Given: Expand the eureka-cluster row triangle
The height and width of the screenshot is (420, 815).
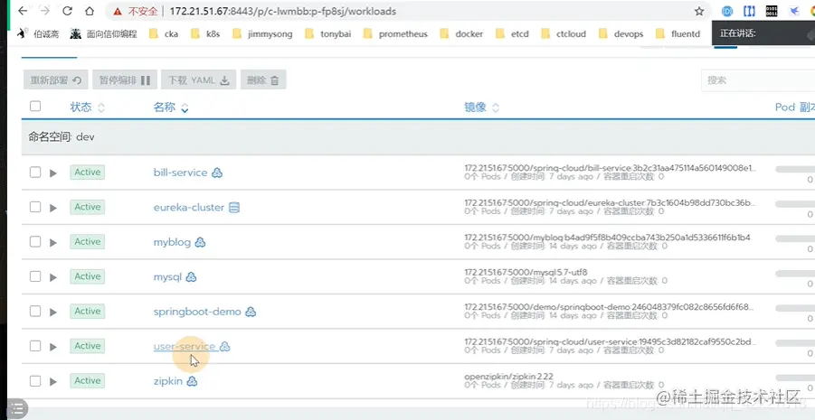Looking at the screenshot, I should click(53, 208).
